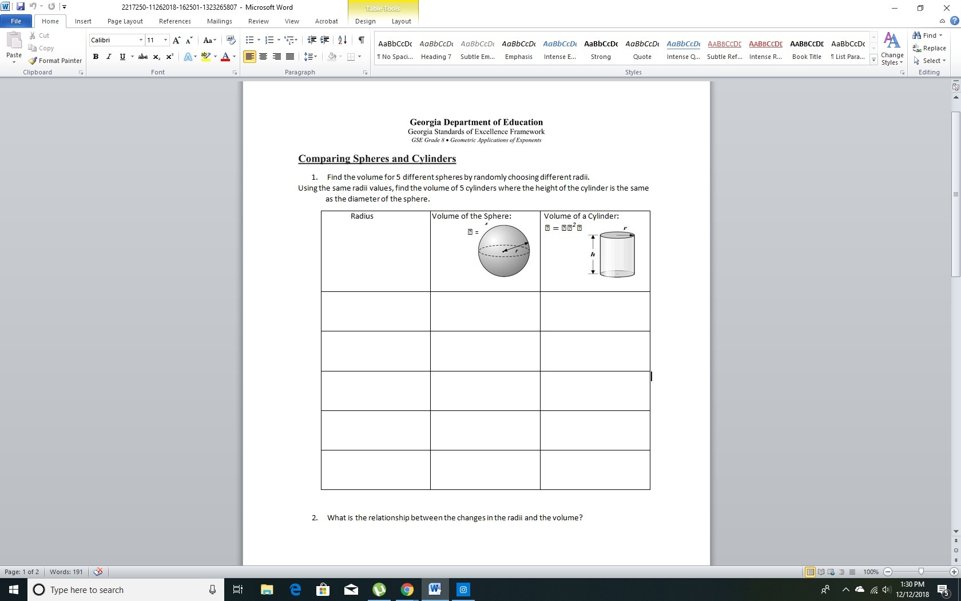This screenshot has height=601, width=961.
Task: Open Google Chrome from the taskbar
Action: point(407,590)
